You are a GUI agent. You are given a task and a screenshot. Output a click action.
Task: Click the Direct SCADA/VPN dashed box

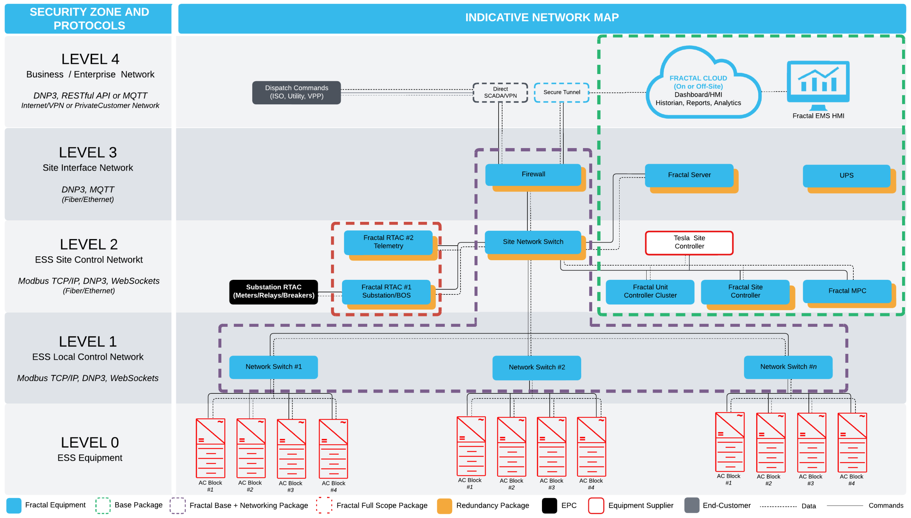pos(500,93)
